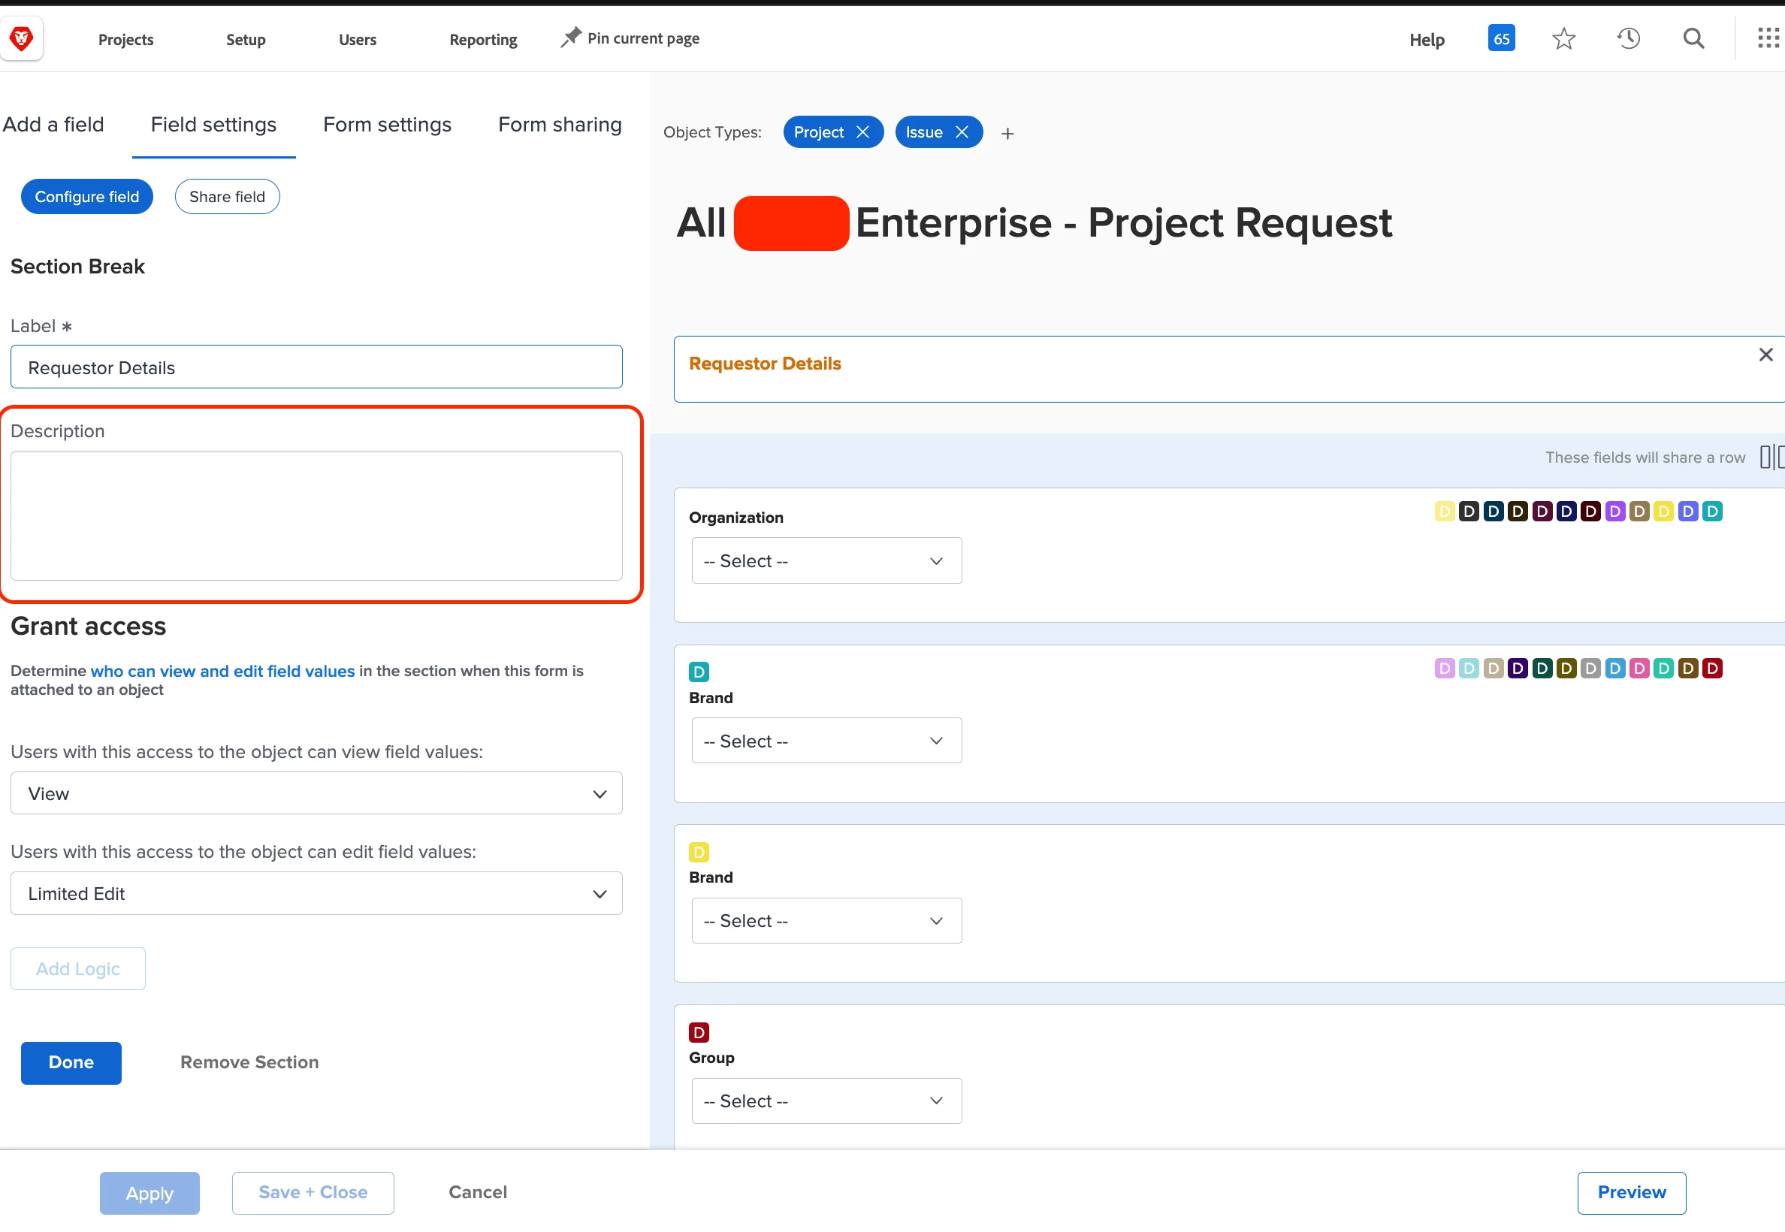
Task: Switch to Form sharing tab
Action: pyautogui.click(x=560, y=124)
